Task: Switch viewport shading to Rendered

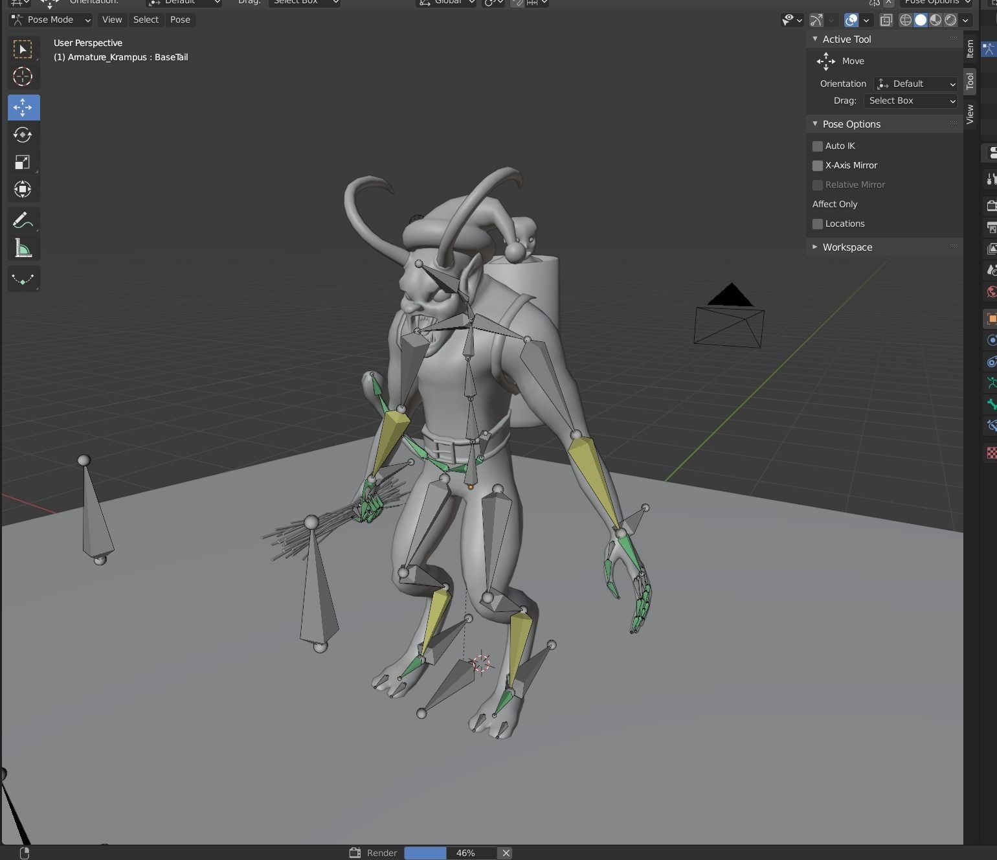Action: point(950,20)
